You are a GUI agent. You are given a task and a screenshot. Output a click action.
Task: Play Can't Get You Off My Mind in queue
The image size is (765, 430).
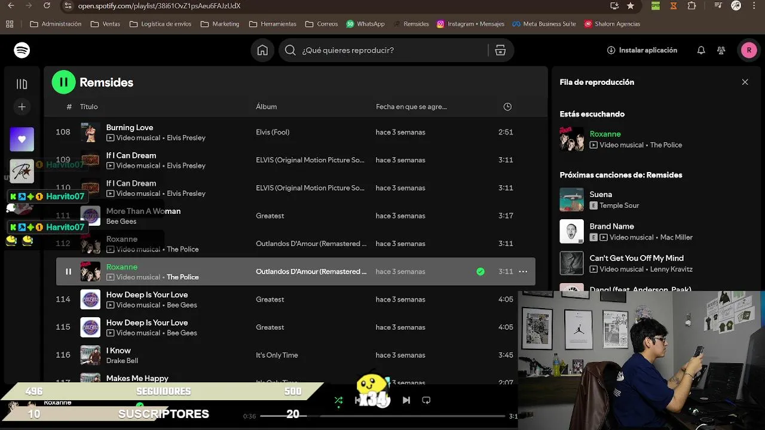click(637, 258)
